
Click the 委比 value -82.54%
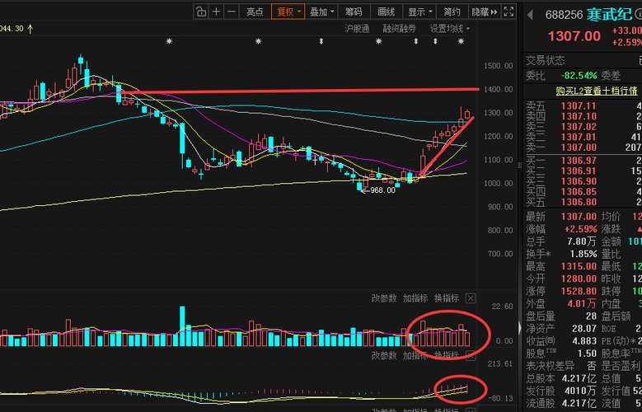click(579, 75)
